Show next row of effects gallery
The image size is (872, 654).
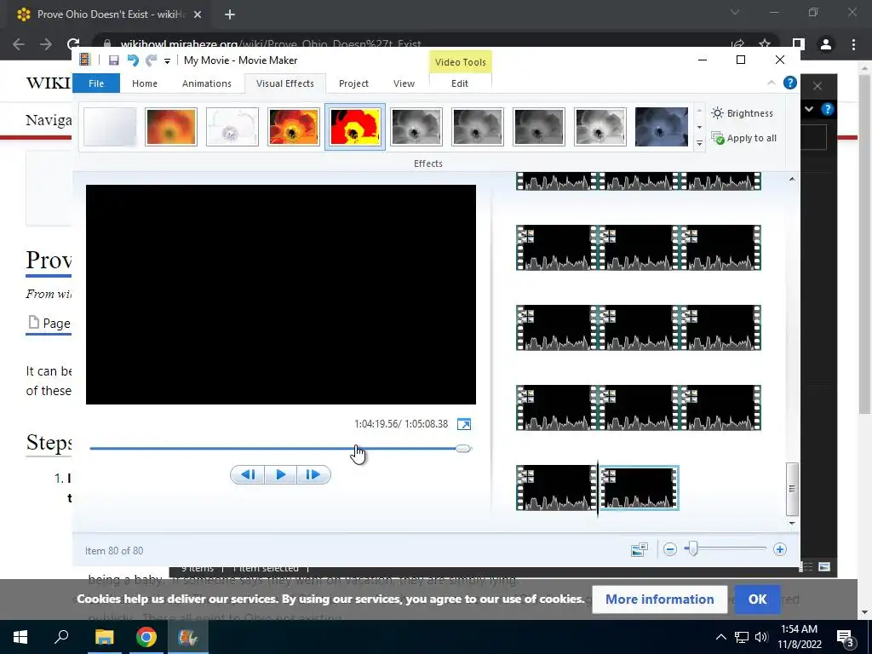pyautogui.click(x=700, y=127)
